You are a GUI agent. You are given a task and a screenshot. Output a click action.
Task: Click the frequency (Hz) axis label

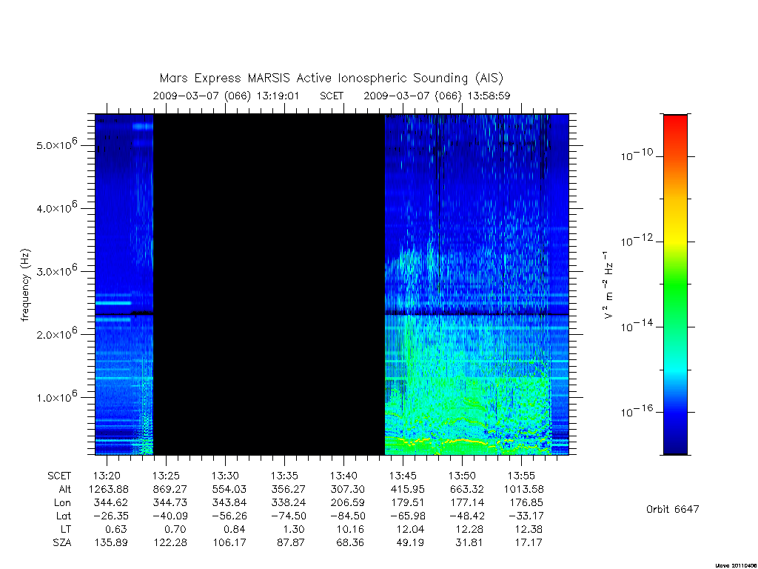[x=26, y=285]
